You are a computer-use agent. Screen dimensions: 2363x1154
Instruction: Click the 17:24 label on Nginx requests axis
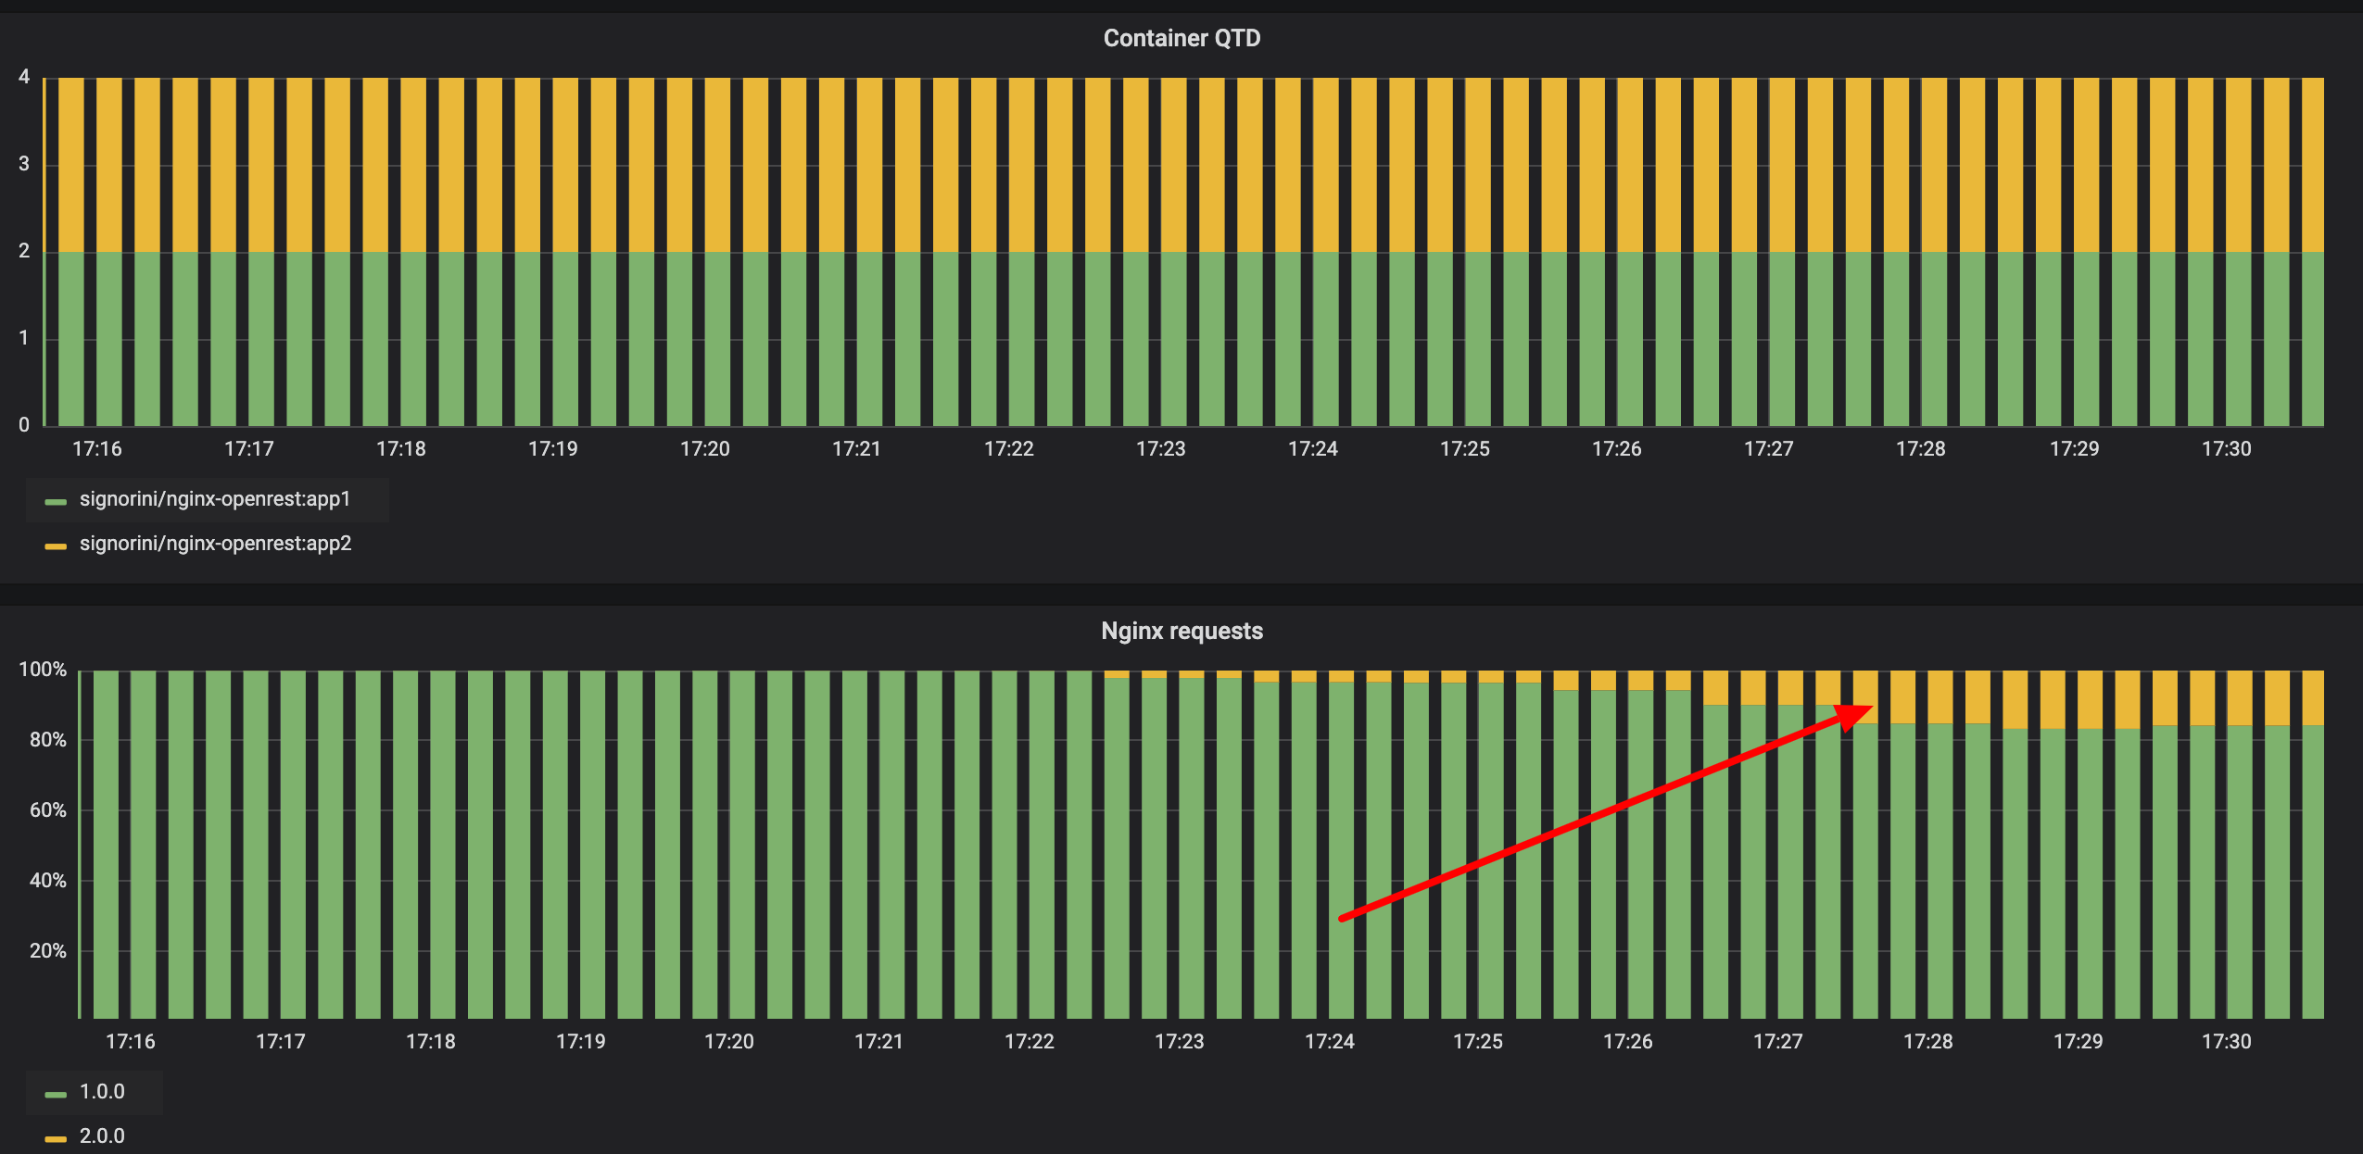pos(1329,1042)
